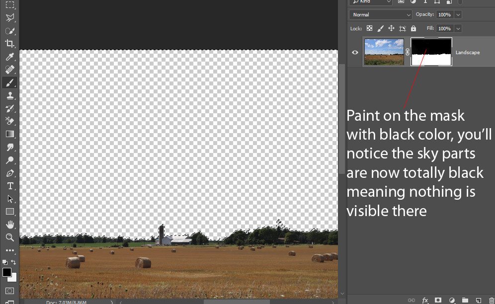This screenshot has height=304, width=495.
Task: Choose the Gradient tool
Action: click(9, 134)
